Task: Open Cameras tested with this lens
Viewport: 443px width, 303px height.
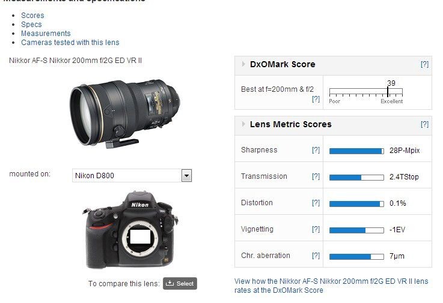Action: [x=70, y=43]
